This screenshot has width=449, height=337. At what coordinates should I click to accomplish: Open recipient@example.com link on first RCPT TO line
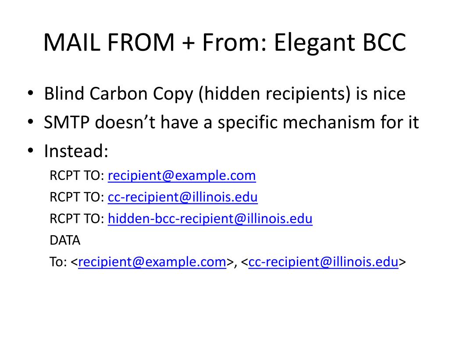[182, 176]
